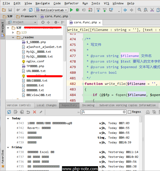Navigate forward with the grey right arrow

(x=132, y=10)
